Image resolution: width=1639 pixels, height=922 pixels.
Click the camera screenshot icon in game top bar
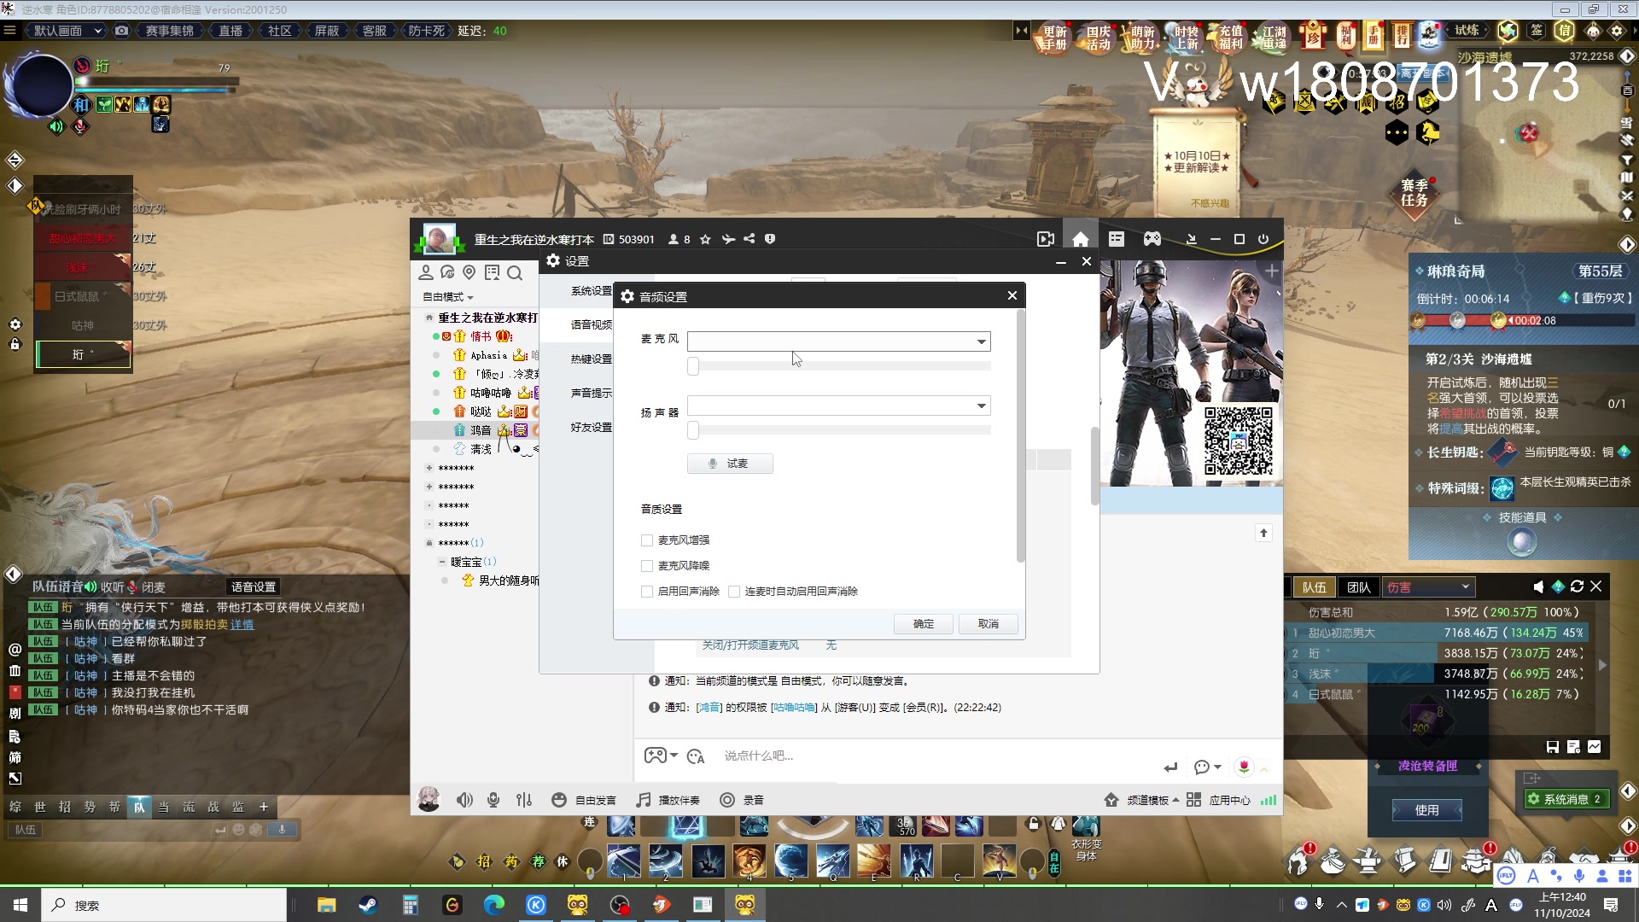pos(122,31)
